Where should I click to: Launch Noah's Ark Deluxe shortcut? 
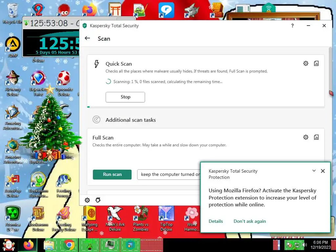pos(115,219)
